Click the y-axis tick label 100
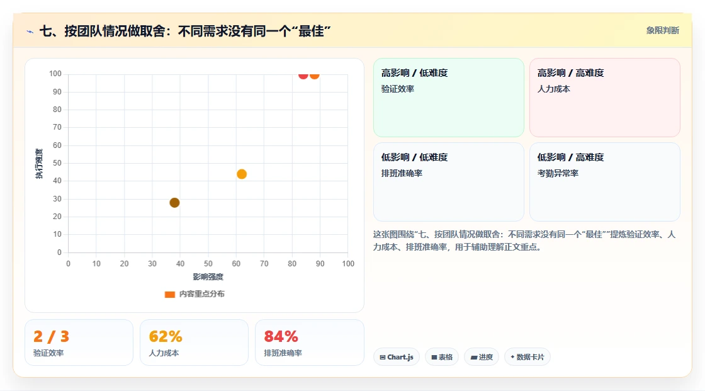This screenshot has width=705, height=391. tap(55, 74)
